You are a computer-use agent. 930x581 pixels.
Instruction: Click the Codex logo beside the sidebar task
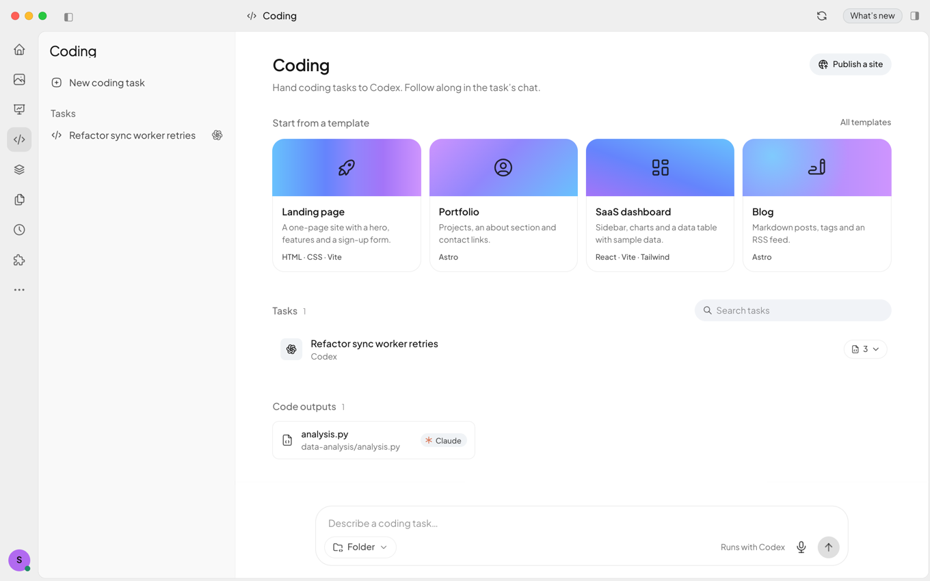click(217, 135)
